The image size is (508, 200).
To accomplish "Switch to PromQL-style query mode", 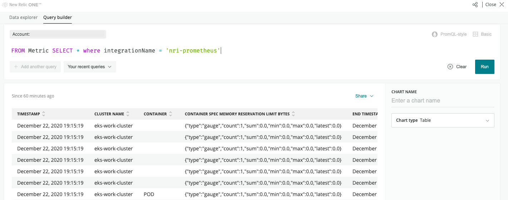I will click(449, 34).
